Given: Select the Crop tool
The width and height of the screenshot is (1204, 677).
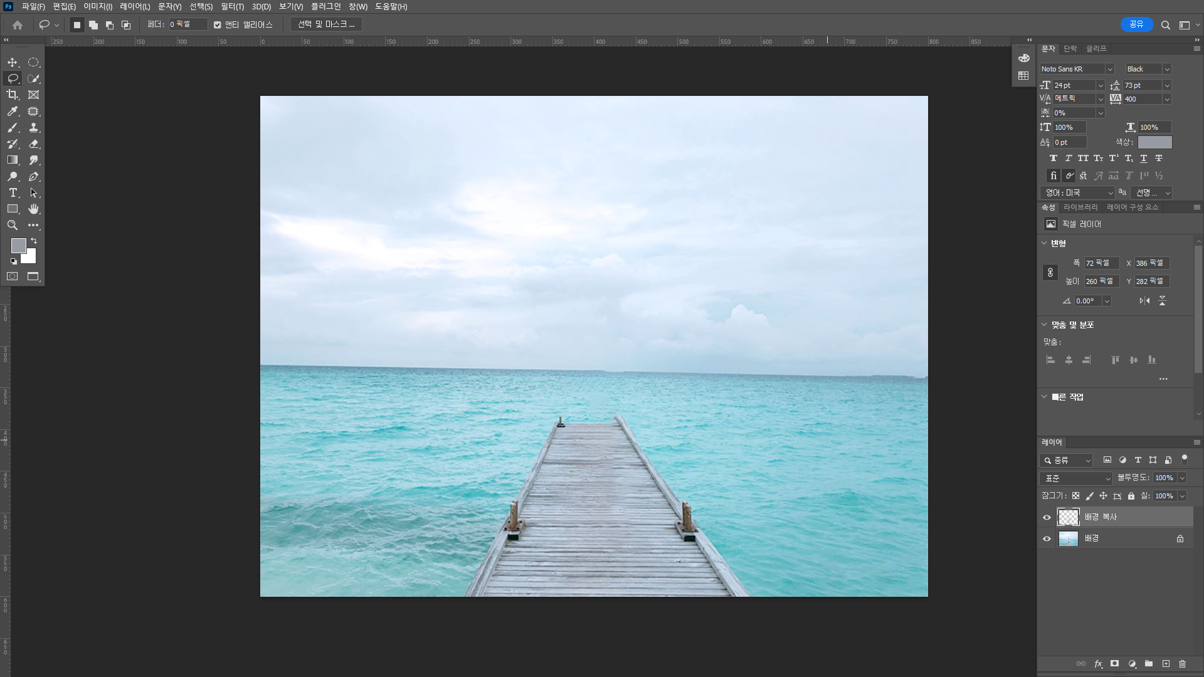Looking at the screenshot, I should tap(13, 95).
